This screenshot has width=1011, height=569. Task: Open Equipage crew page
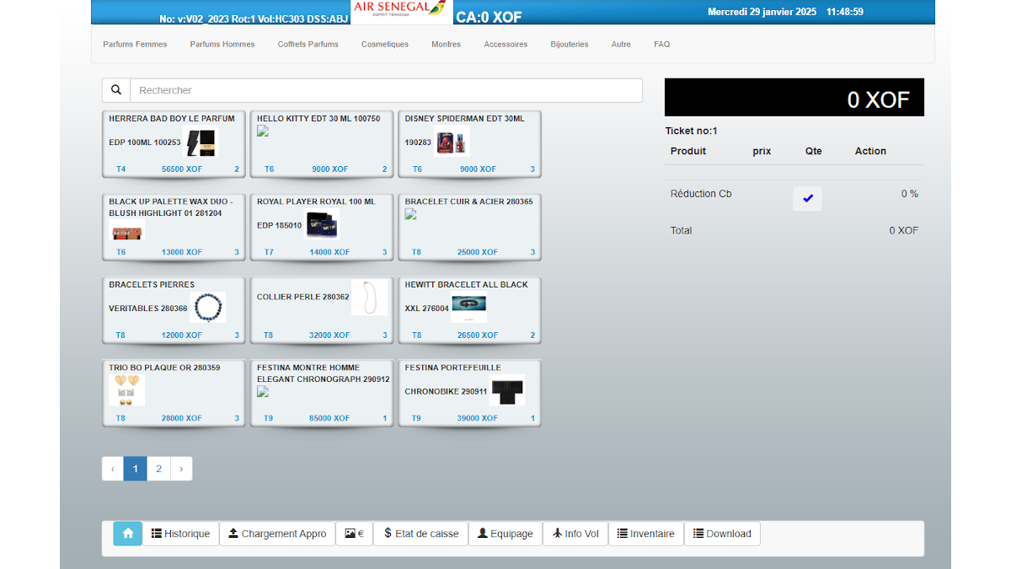[505, 534]
